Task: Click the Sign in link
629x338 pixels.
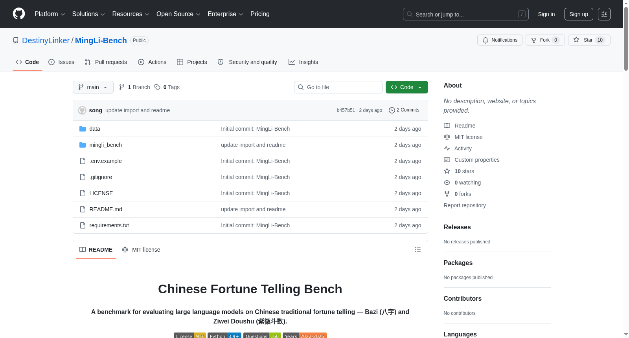Action: pos(546,14)
